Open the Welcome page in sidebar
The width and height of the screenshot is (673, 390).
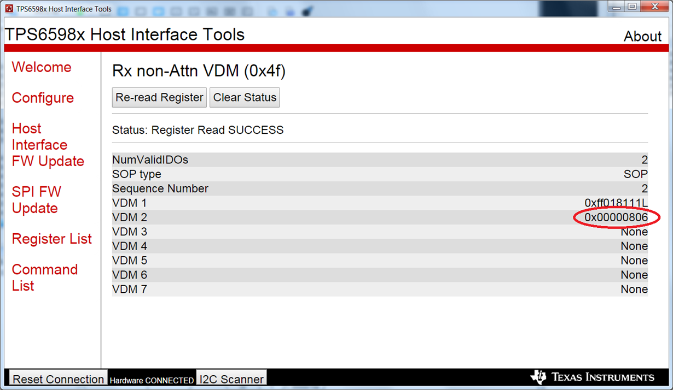42,67
